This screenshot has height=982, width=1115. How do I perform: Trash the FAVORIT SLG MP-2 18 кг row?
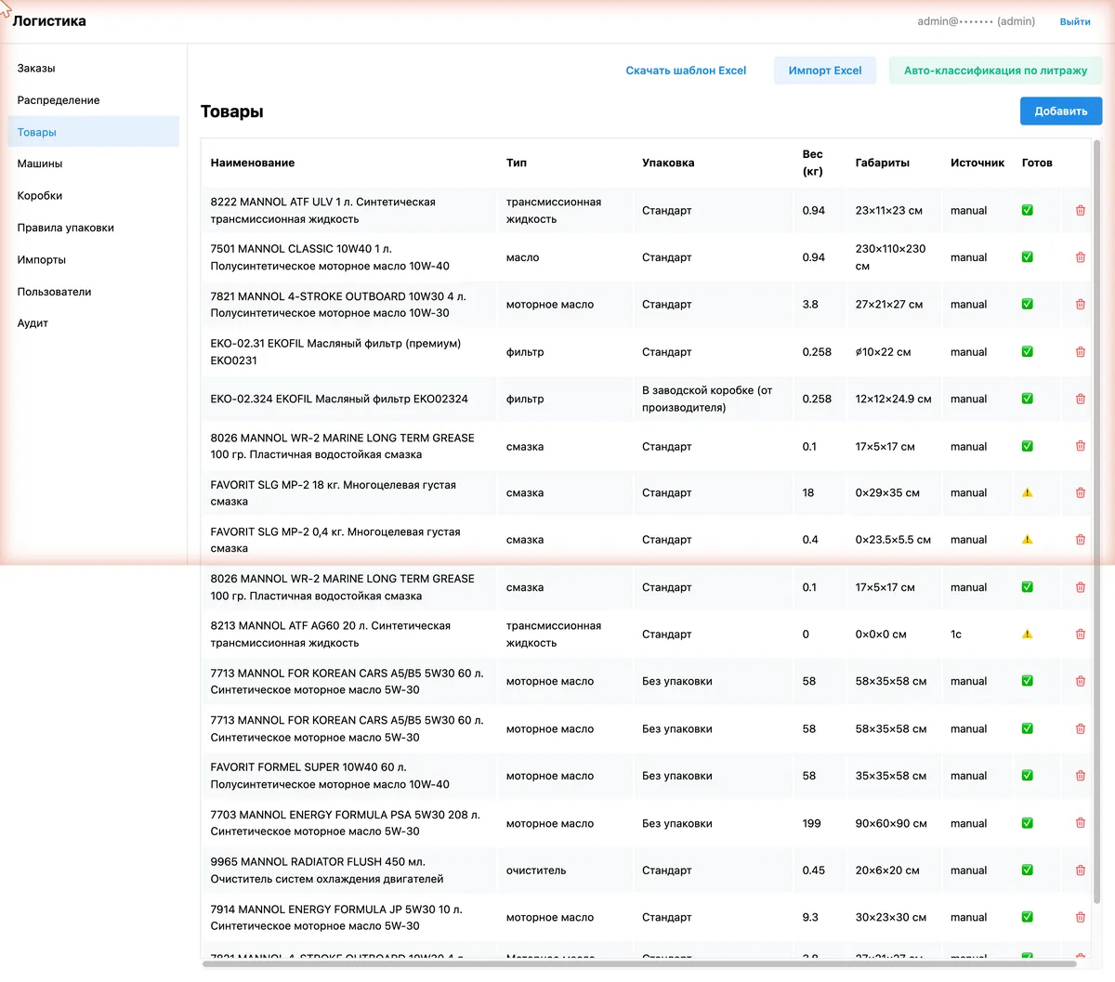point(1080,493)
